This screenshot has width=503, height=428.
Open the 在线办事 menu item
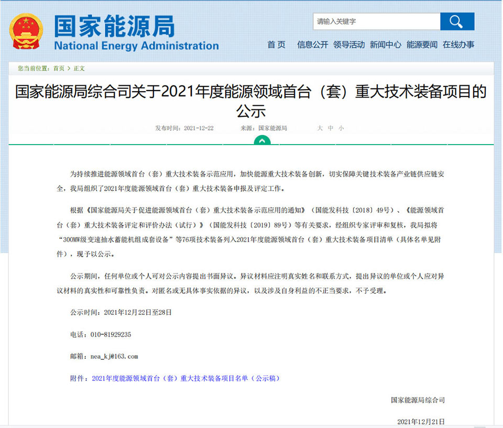point(458,45)
